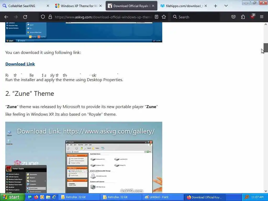This screenshot has width=268, height=201.
Task: Bookmark this page with the star icon
Action: [164, 17]
